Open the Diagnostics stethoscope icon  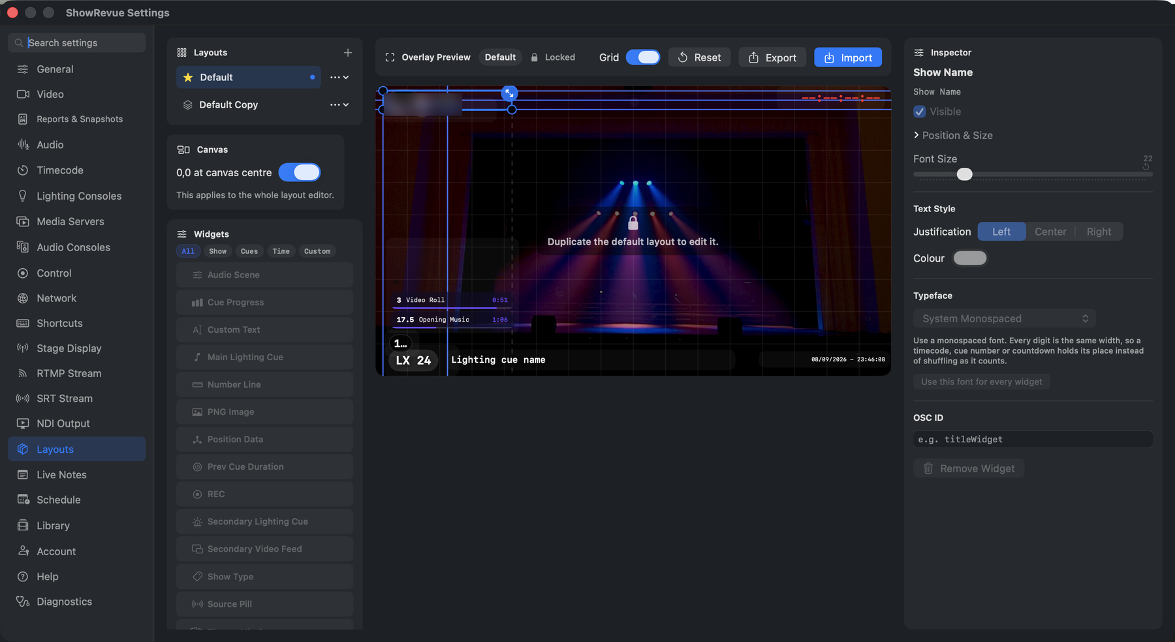[x=23, y=602]
